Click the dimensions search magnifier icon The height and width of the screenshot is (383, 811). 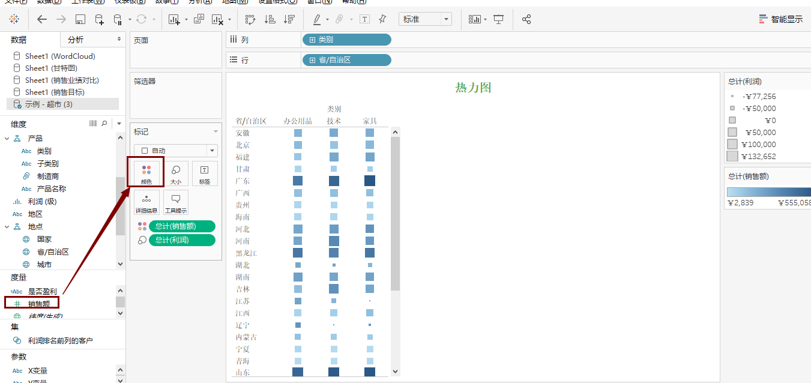click(x=104, y=123)
